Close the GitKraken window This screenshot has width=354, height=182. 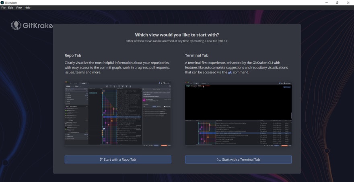348,2
